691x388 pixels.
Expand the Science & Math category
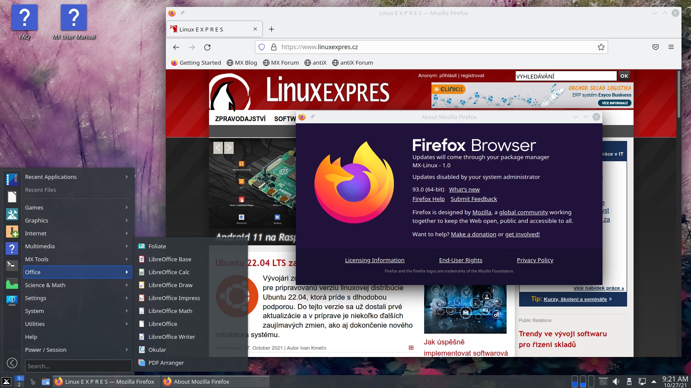click(77, 285)
